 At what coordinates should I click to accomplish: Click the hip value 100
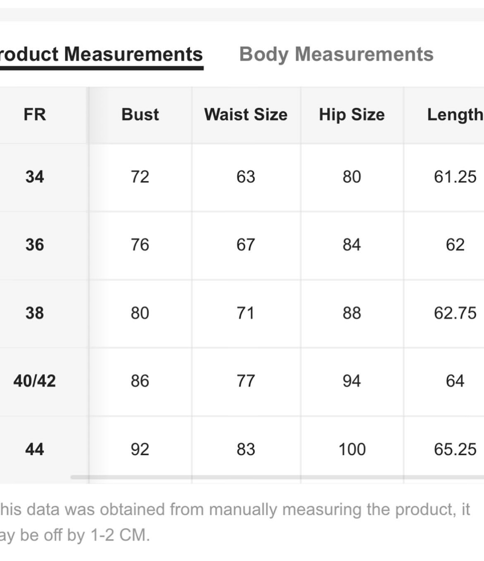tap(352, 449)
